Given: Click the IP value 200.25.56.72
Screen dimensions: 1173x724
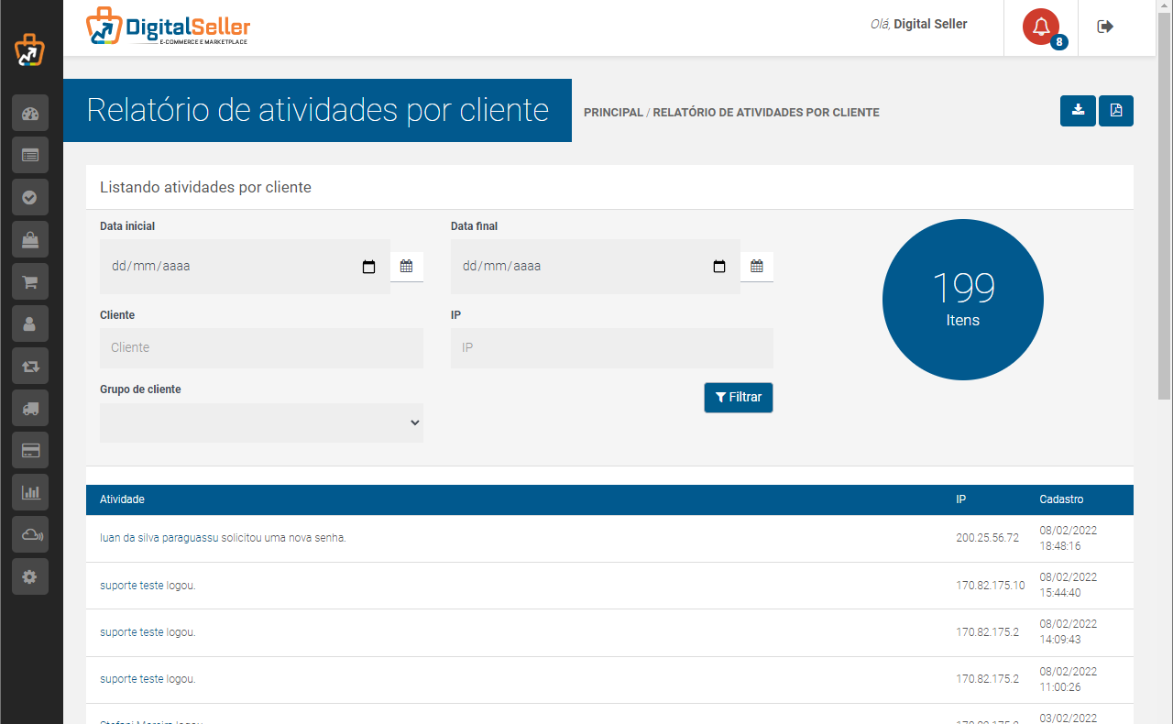Looking at the screenshot, I should tap(987, 538).
